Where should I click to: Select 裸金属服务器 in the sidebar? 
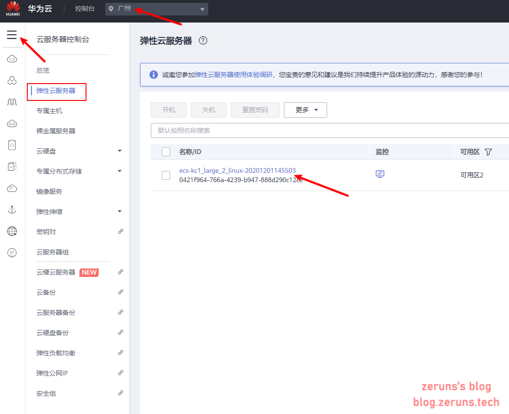56,131
